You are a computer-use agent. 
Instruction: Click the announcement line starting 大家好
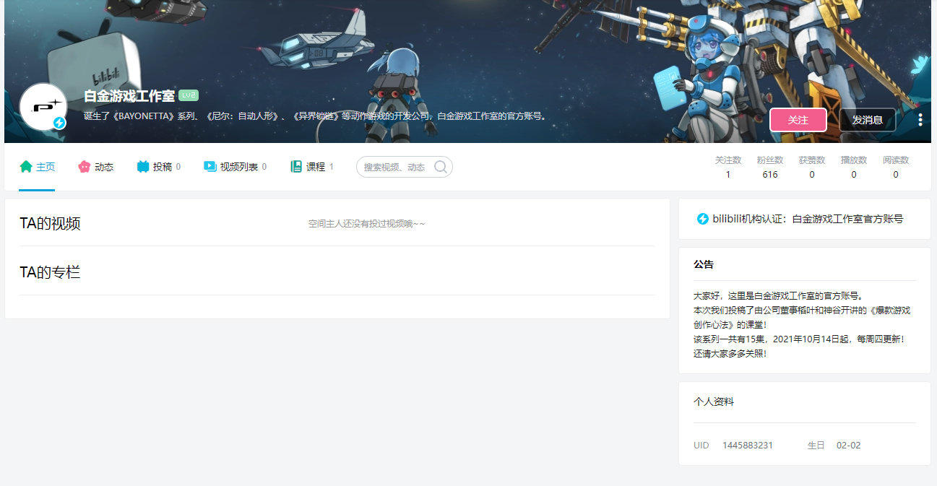point(779,295)
